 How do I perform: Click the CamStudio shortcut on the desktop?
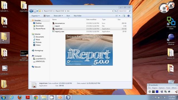pos(5,70)
